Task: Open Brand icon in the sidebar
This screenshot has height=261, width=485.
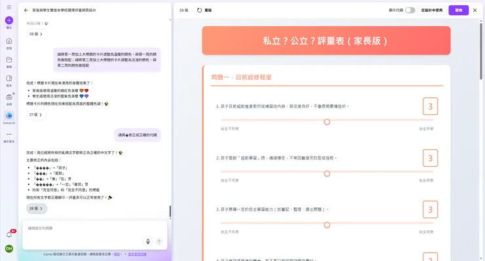Action: click(x=9, y=97)
